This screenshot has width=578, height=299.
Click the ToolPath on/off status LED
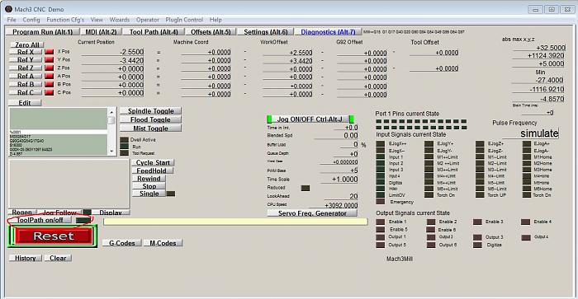83,220
